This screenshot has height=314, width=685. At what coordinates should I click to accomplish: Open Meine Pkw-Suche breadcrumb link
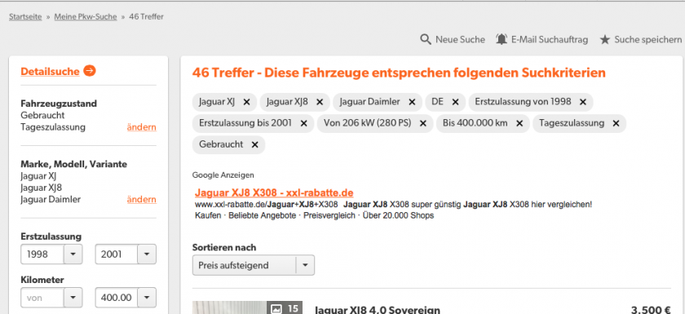point(86,17)
